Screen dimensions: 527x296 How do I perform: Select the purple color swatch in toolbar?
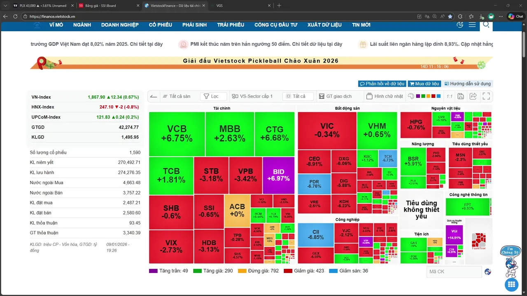point(418,96)
